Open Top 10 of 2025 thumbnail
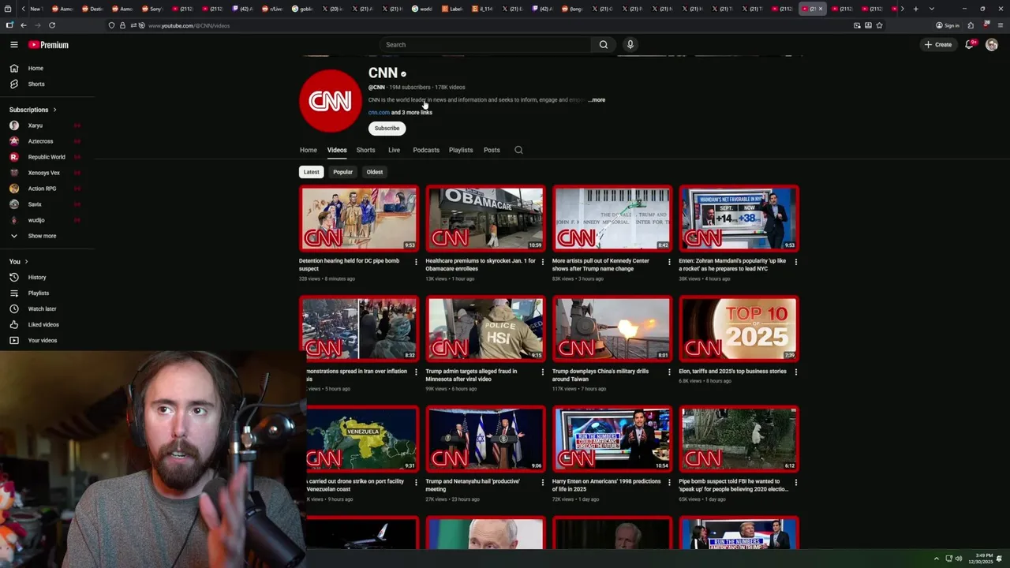The image size is (1010, 568). [x=739, y=329]
